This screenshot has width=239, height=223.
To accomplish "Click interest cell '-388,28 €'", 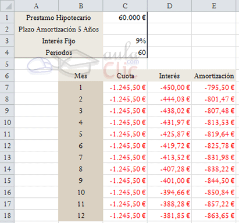I will (x=169, y=204).
